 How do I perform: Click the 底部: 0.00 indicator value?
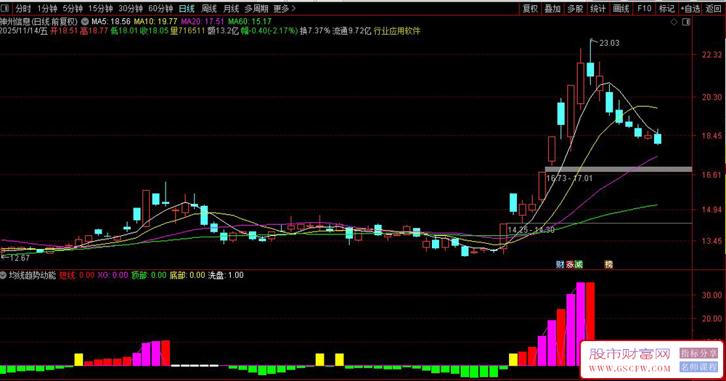187,275
